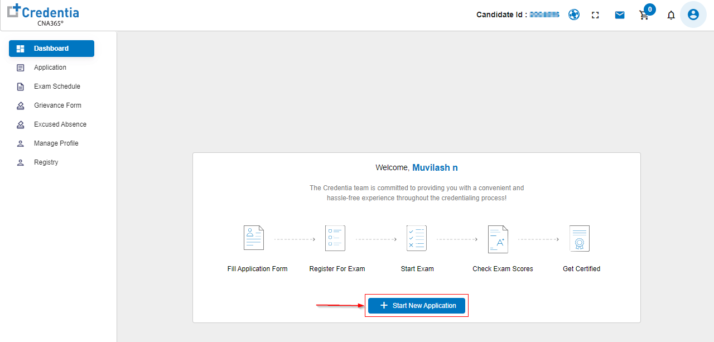Screen dimensions: 714x342
Task: Open Manage Profile settings
Action: (x=55, y=143)
